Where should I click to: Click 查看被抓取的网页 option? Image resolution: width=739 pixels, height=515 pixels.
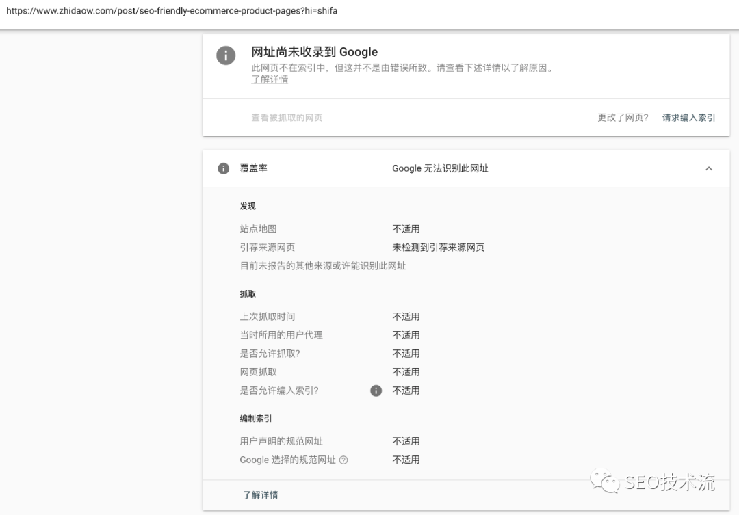287,118
